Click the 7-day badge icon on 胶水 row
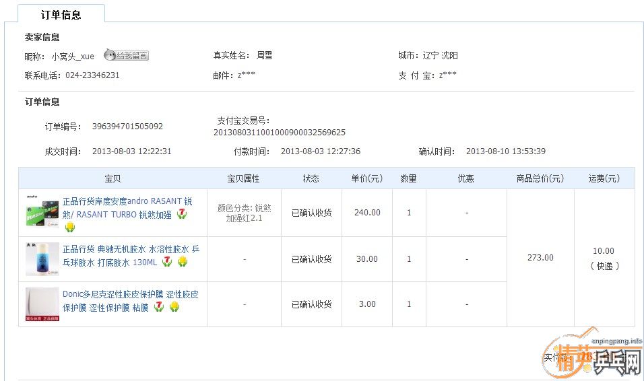 pyautogui.click(x=167, y=262)
